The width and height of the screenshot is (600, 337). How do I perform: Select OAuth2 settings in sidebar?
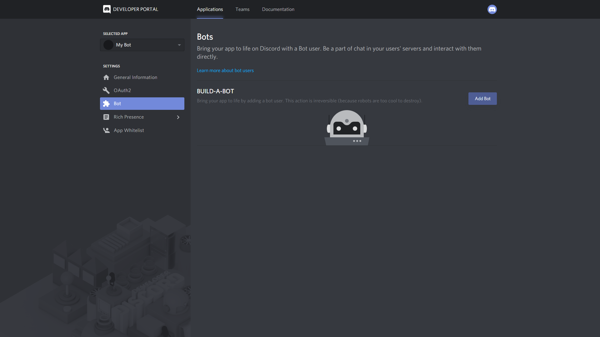(x=122, y=90)
